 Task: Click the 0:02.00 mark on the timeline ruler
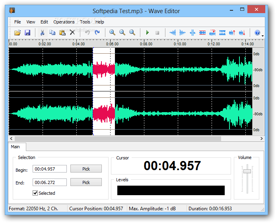pos(45,44)
